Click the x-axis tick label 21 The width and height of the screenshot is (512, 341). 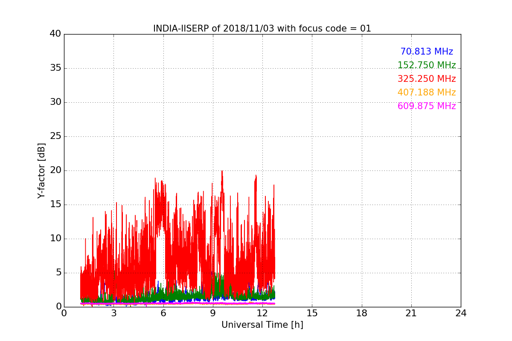tap(411, 313)
